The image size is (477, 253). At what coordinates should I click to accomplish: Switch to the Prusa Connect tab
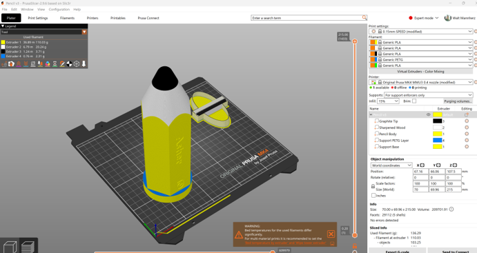(x=148, y=18)
